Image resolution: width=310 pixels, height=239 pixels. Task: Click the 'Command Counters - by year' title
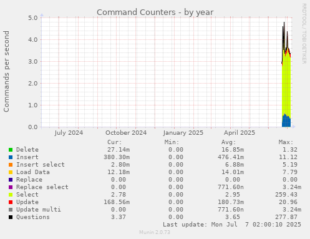tap(155, 12)
